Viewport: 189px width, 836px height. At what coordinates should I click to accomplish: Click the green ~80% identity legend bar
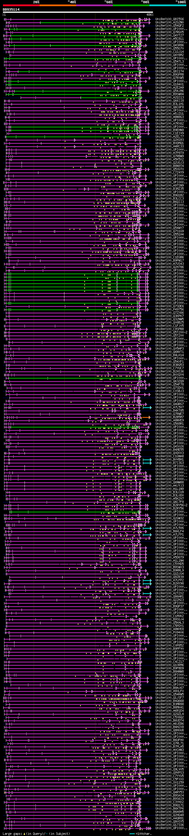coord(131,5)
